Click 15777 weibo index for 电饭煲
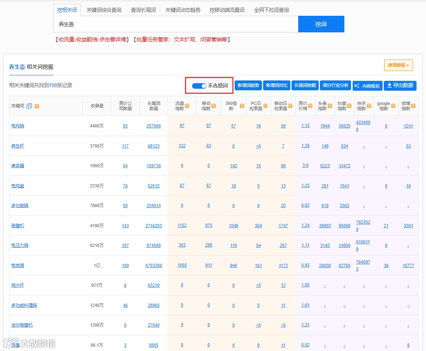 click(x=408, y=265)
